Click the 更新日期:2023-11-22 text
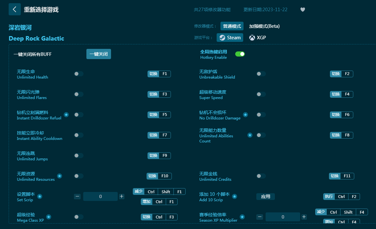This screenshot has width=376, height=229. pos(266,10)
